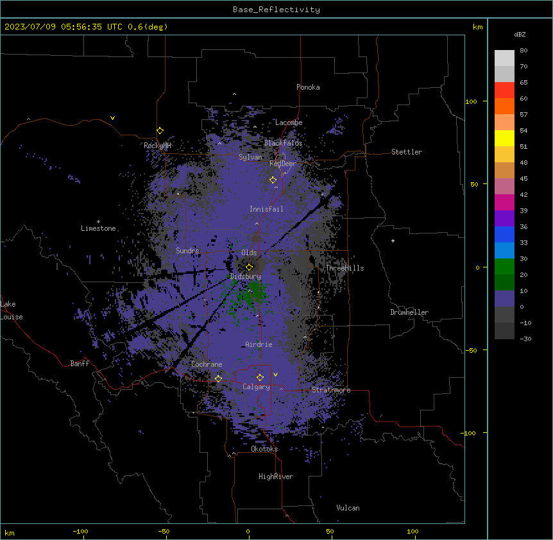Click the yellow V marker northwest of RockyMH
This screenshot has height=540, width=553.
112,118
